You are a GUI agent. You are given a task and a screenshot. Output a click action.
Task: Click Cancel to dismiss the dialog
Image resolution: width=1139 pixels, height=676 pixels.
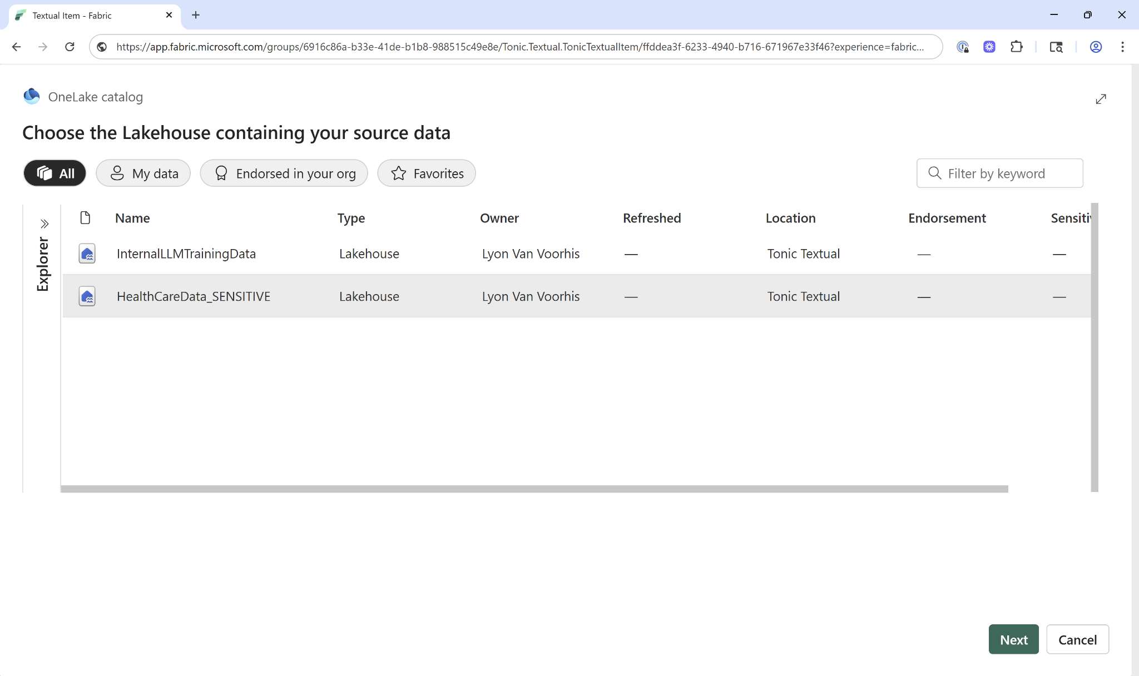click(1077, 639)
